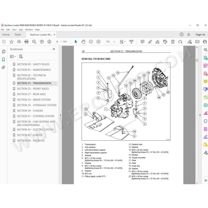The height and width of the screenshot is (208, 208).
Task: Select the Hand pan tool
Action: point(83,42)
